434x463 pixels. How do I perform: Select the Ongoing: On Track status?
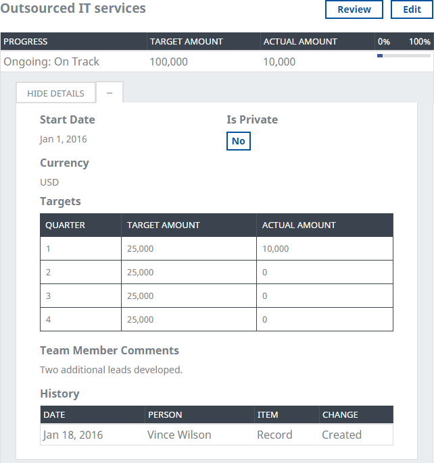point(51,61)
